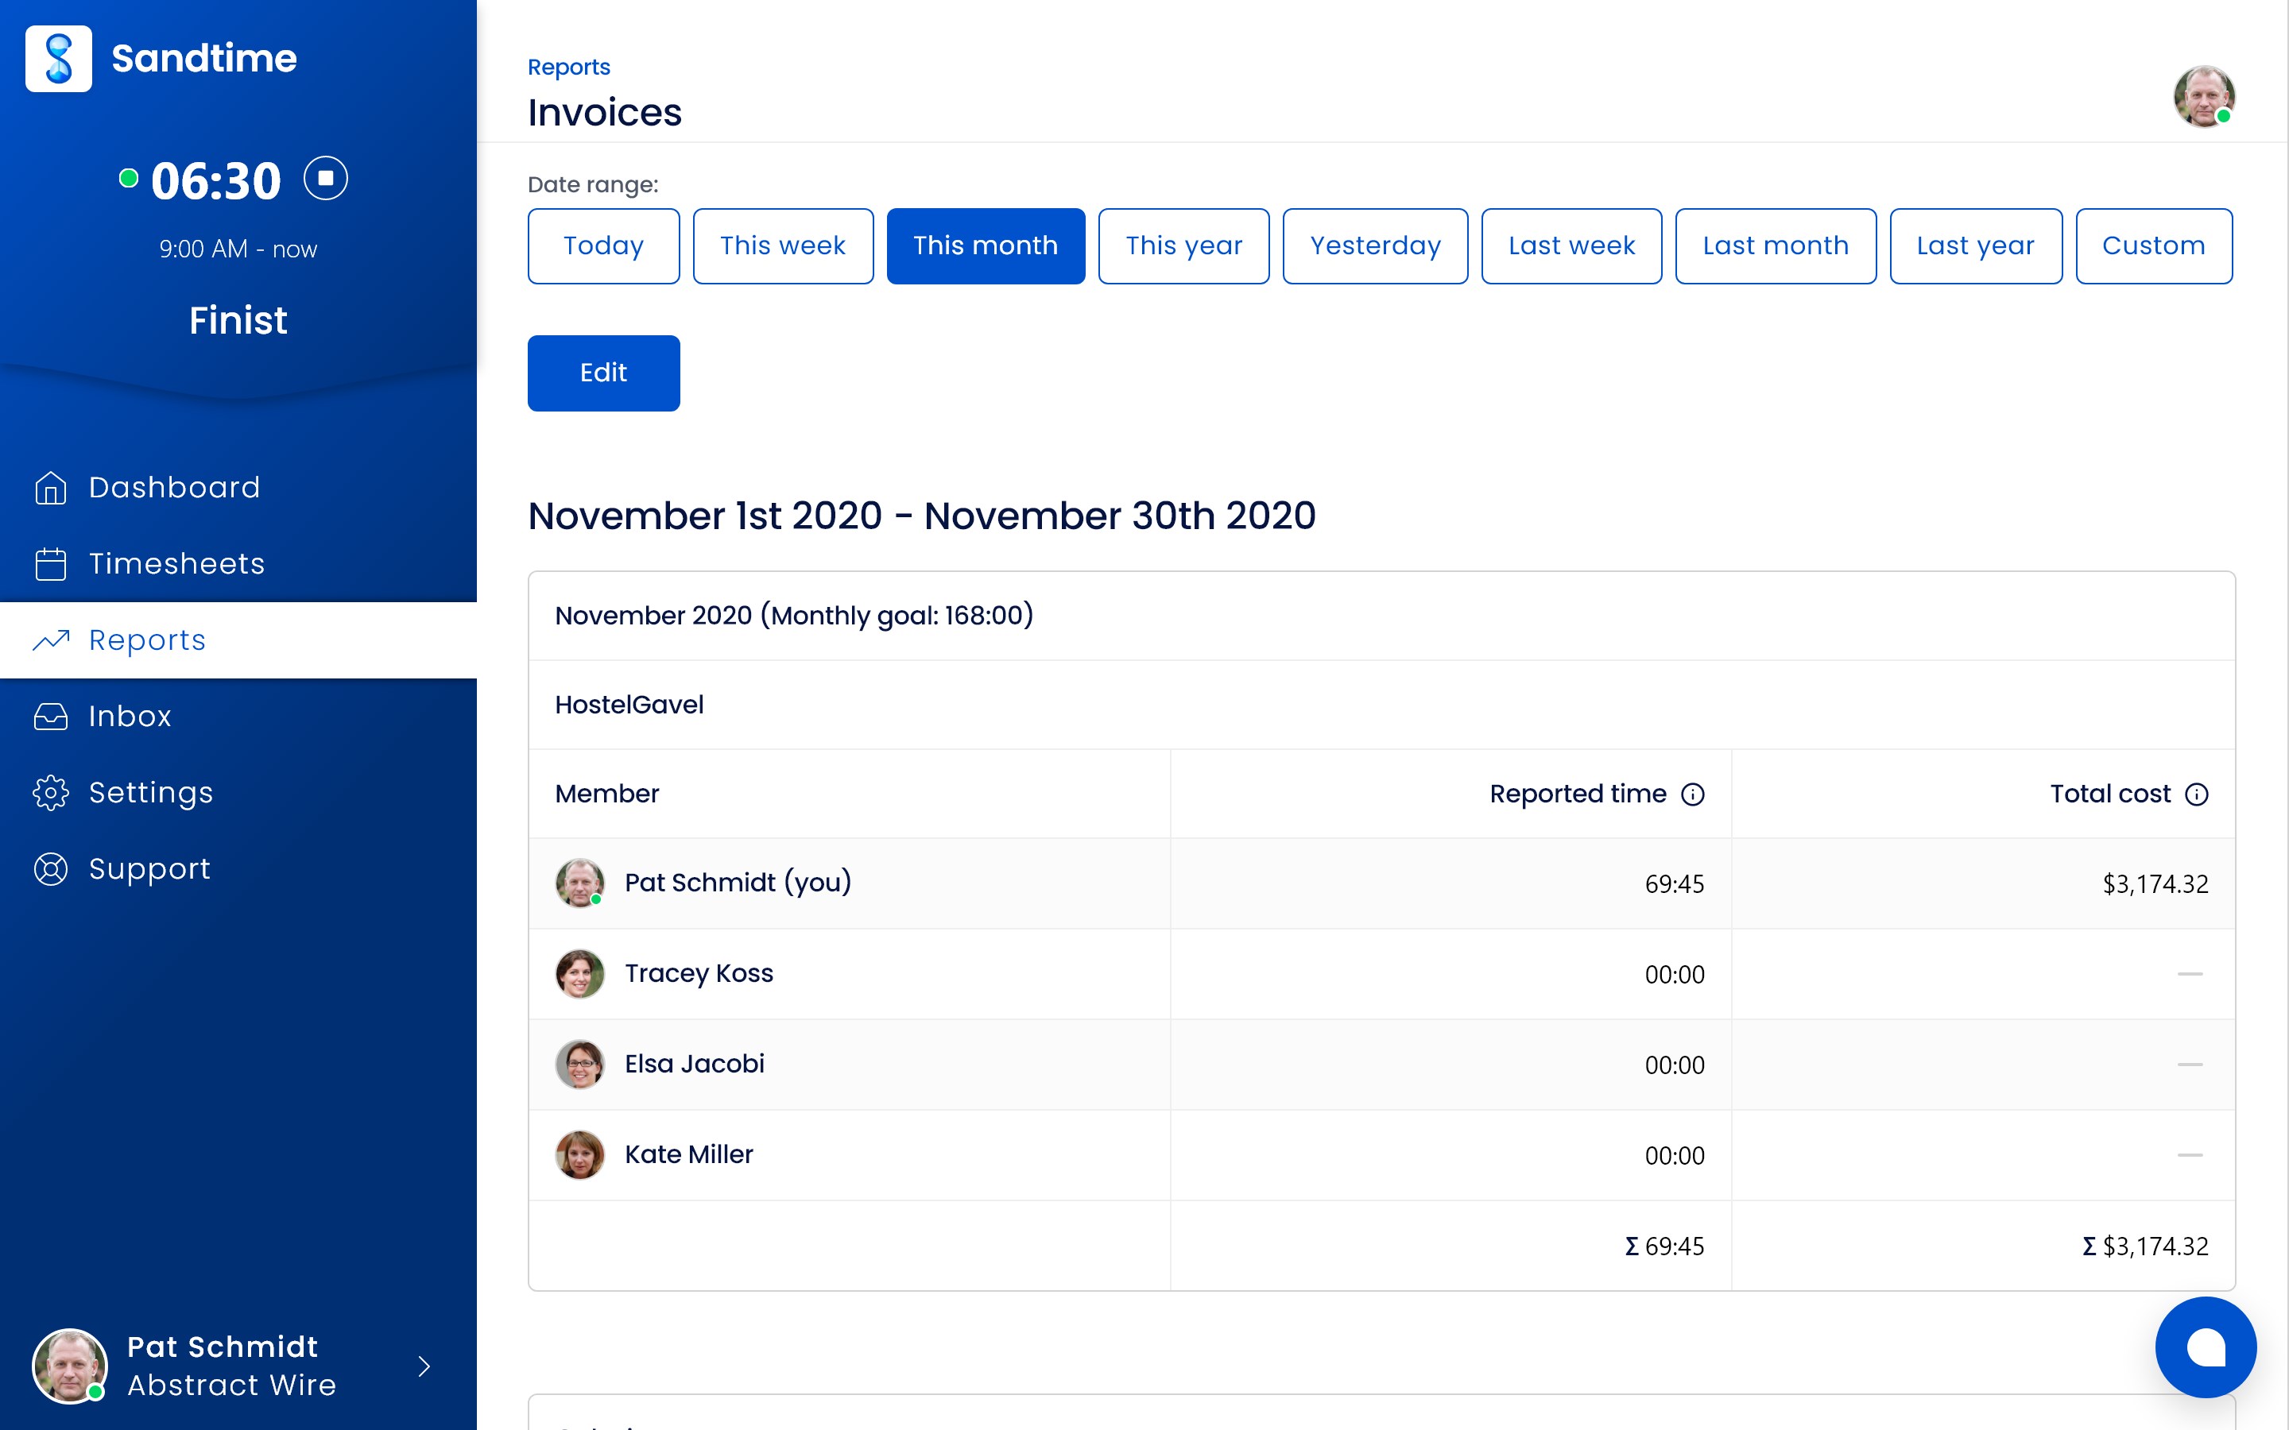Click the Inbox tray icon
The width and height of the screenshot is (2289, 1430).
point(51,717)
